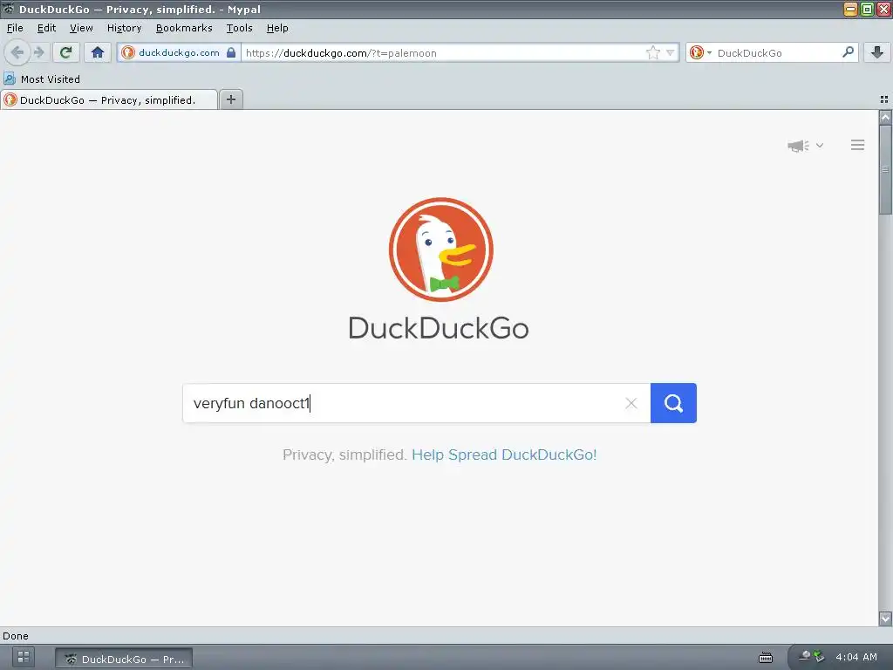
Task: Open a new tab with the plus button
Action: (230, 99)
